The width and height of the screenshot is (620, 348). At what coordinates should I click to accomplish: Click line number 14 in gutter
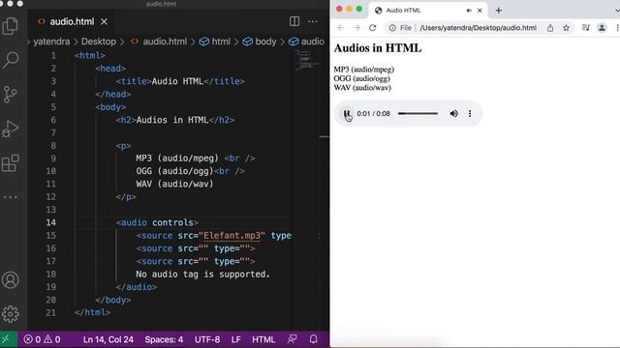coord(50,222)
